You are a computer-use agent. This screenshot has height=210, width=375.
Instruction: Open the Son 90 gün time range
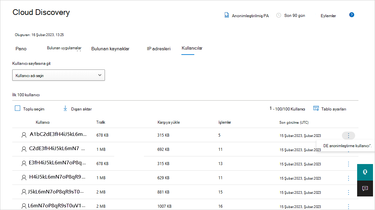click(294, 16)
